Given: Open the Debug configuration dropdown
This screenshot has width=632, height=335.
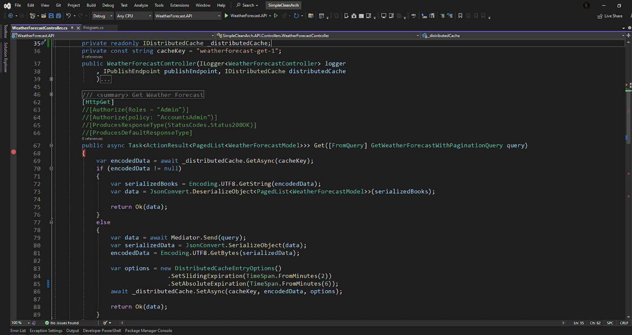Looking at the screenshot, I should pyautogui.click(x=103, y=16).
